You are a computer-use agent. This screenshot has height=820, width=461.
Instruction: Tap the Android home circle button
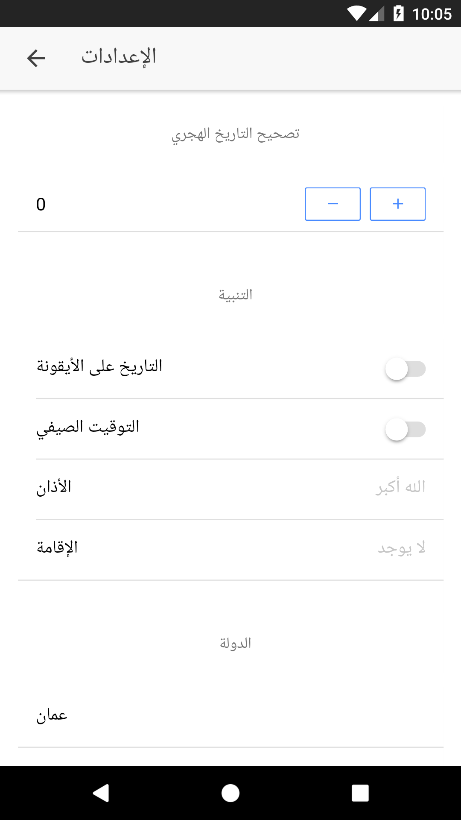230,793
